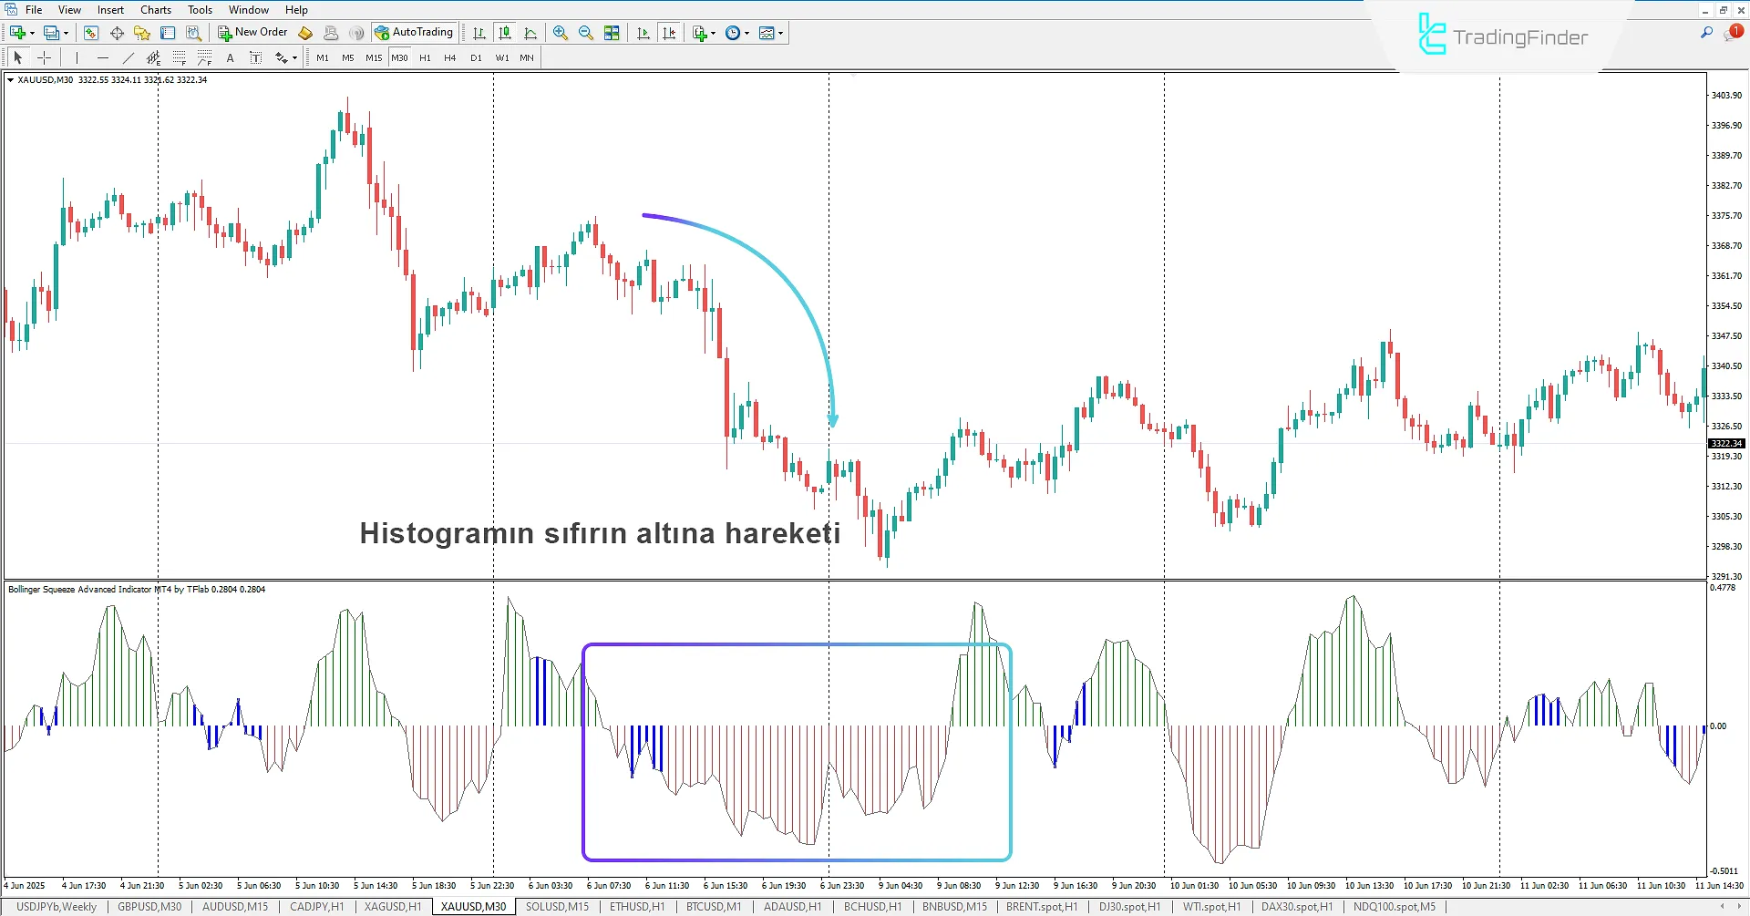Open the Market Watch panel
1750x916 pixels.
pos(90,33)
